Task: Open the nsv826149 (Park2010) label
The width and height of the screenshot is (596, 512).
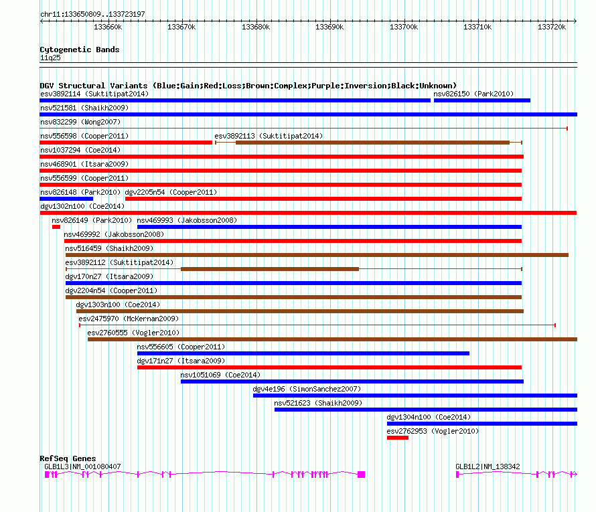Action: coord(92,220)
